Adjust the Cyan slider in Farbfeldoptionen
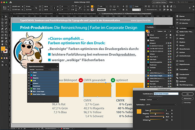 (150, 111)
